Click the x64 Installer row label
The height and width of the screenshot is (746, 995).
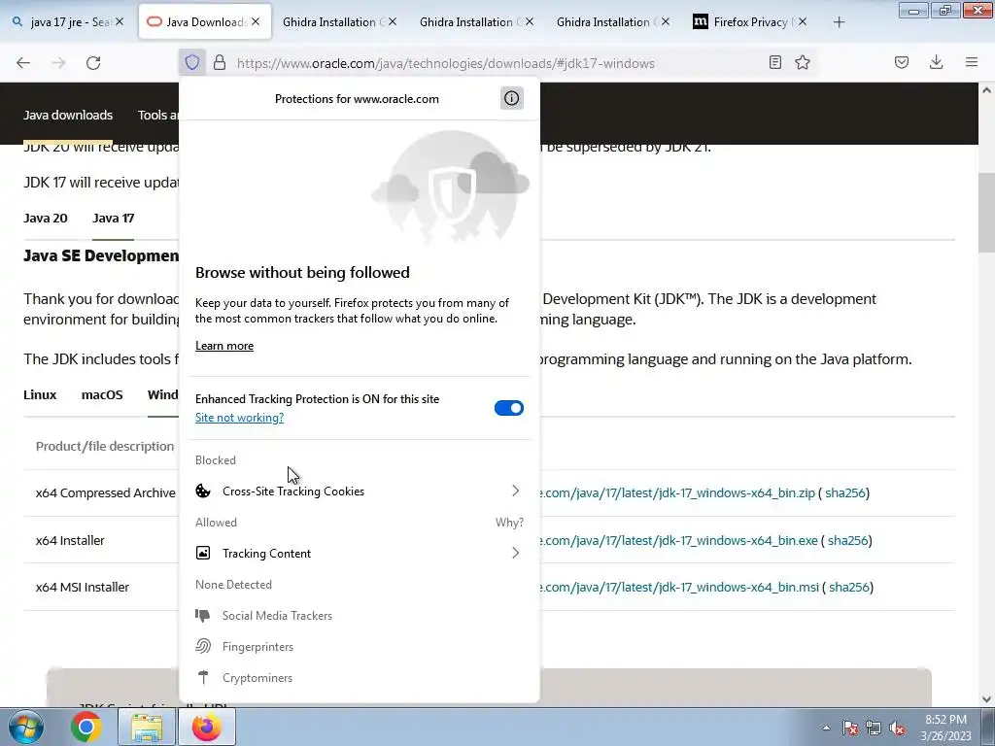tap(70, 540)
